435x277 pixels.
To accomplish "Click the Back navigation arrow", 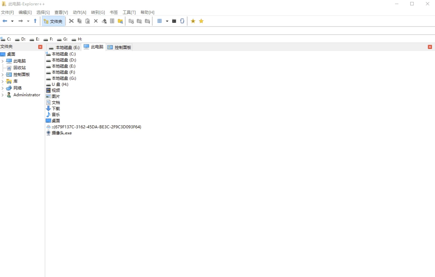I will [5, 21].
